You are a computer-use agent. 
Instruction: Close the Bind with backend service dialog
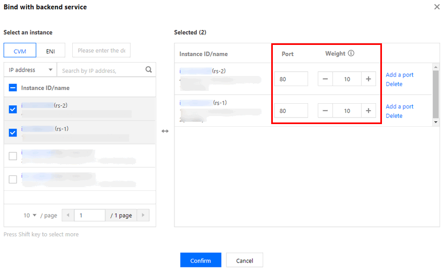tap(437, 7)
